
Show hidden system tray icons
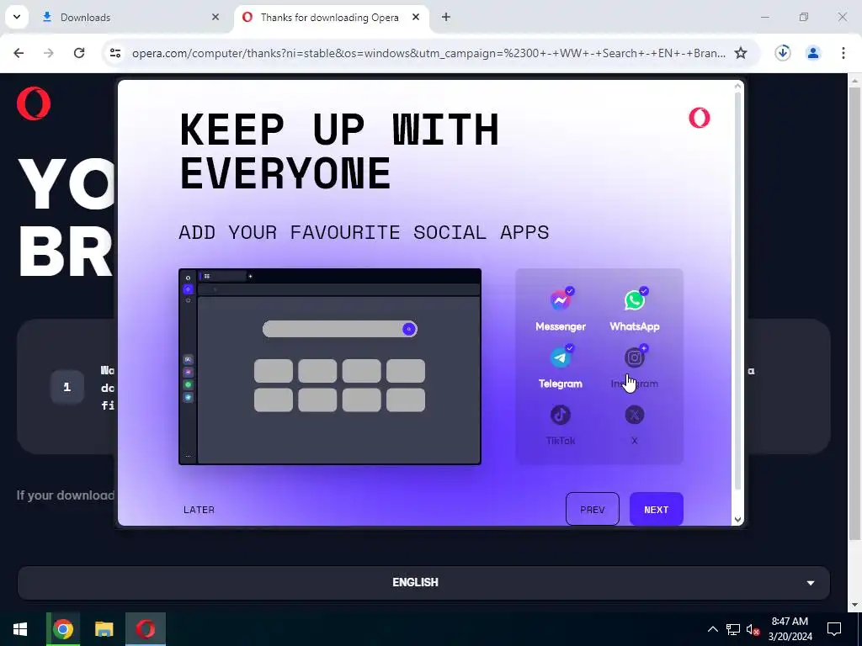pyautogui.click(x=712, y=629)
